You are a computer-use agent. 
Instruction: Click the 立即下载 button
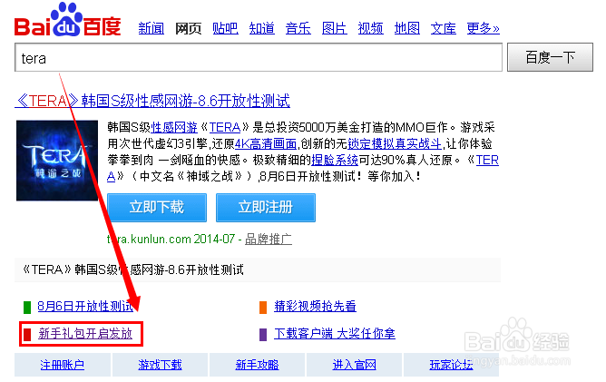(x=157, y=208)
